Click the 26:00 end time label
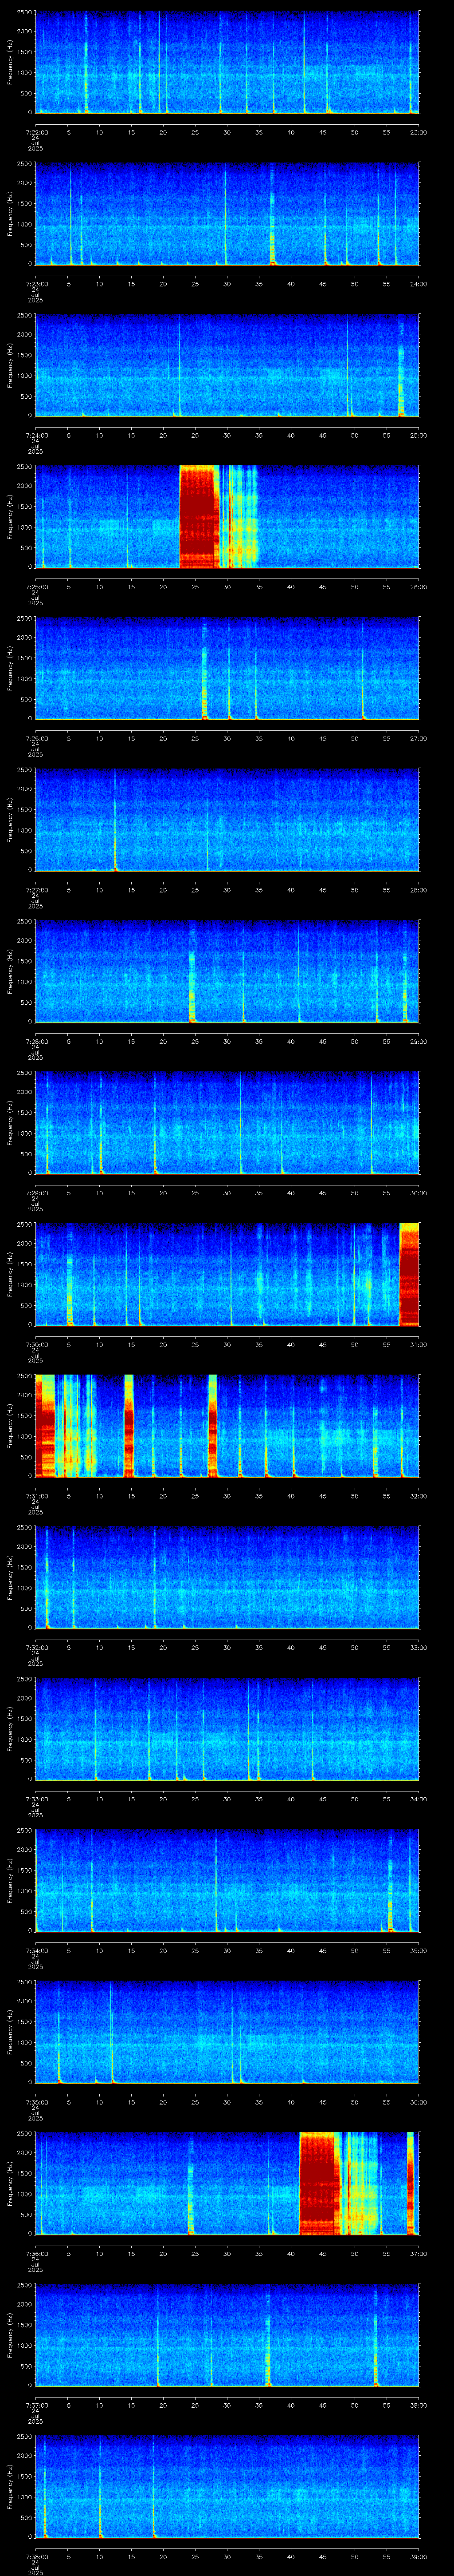This screenshot has width=454, height=2576. (x=418, y=587)
